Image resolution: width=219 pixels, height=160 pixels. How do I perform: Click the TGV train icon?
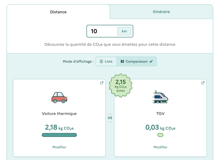point(160,97)
